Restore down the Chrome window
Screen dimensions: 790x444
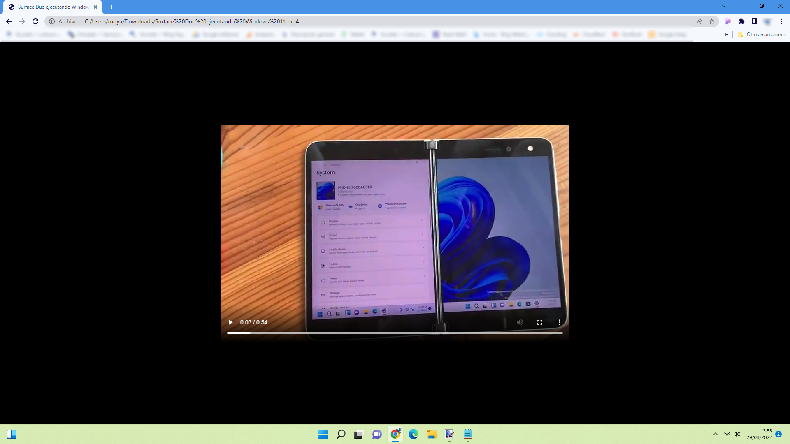pyautogui.click(x=762, y=6)
